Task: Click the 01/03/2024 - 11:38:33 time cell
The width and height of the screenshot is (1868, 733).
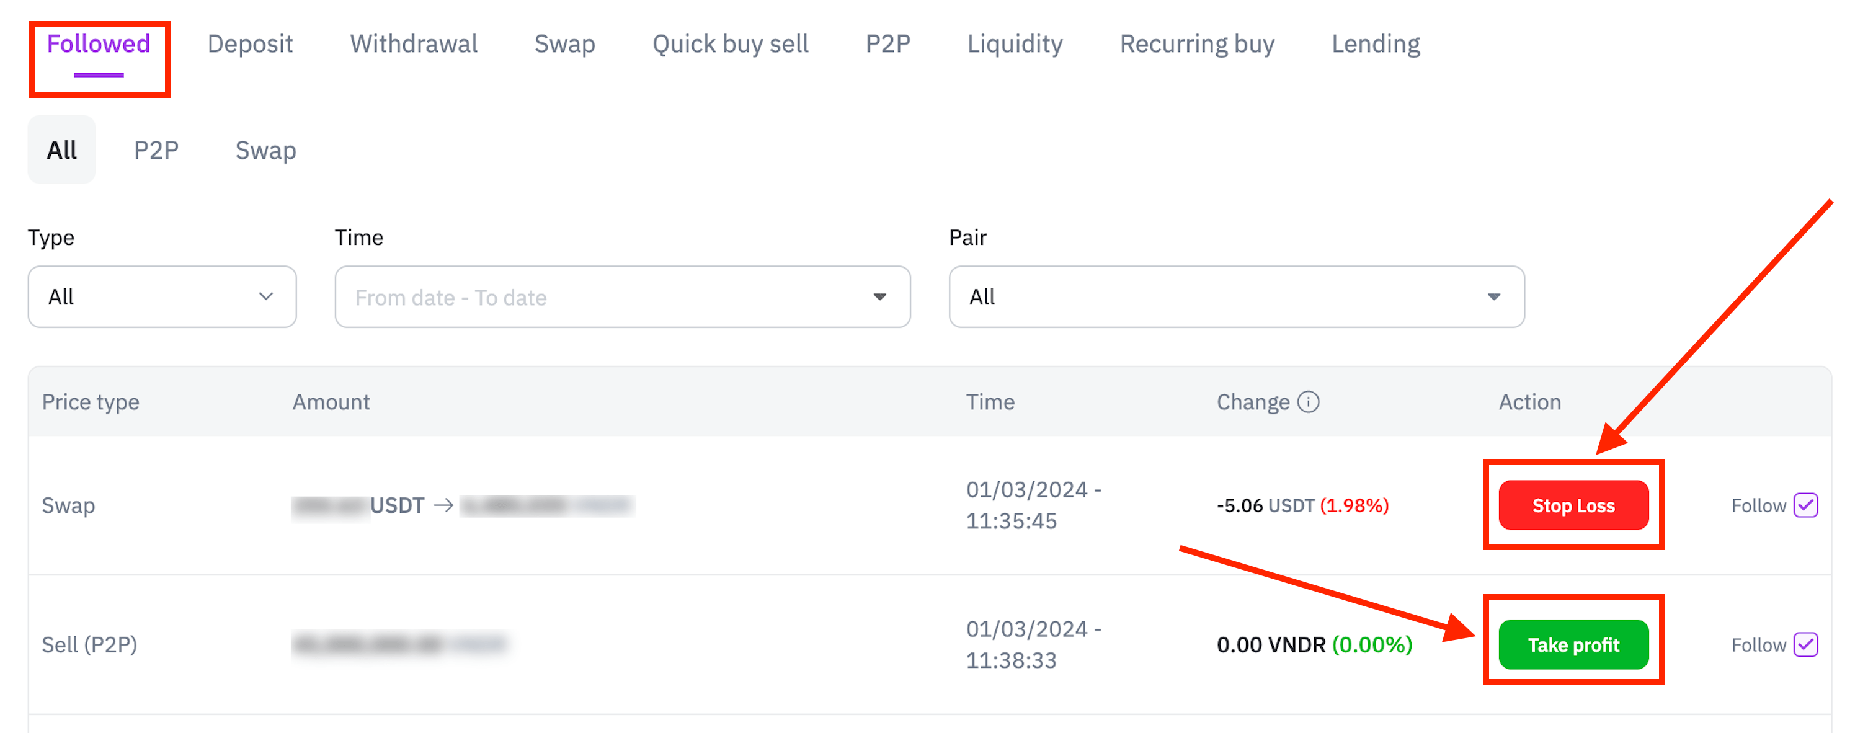Action: pyautogui.click(x=1033, y=644)
